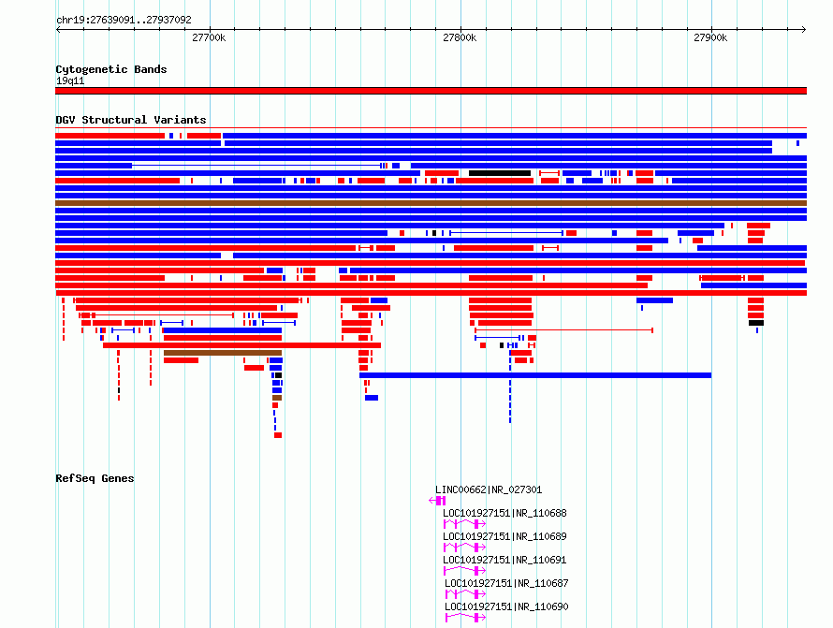The image size is (833, 628).
Task: Click the red 19q11 cytogenetic band bar
Action: [x=431, y=91]
